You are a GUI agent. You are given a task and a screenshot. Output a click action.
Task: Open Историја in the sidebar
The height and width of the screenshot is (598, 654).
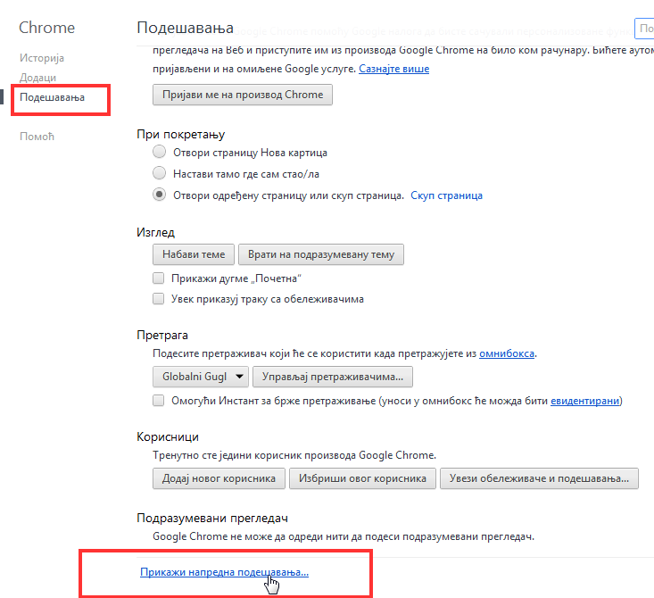click(x=42, y=58)
